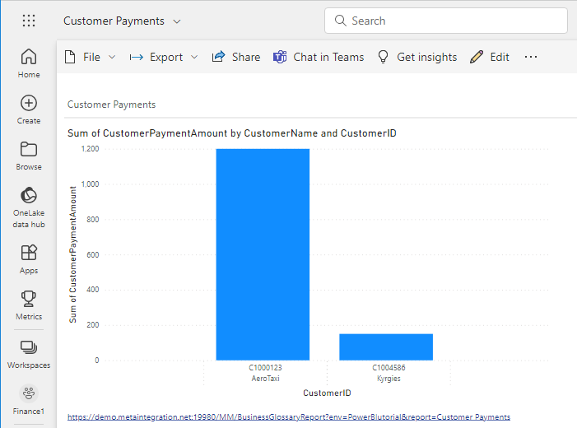Open Browse folder icon
The image size is (577, 428).
[29, 156]
